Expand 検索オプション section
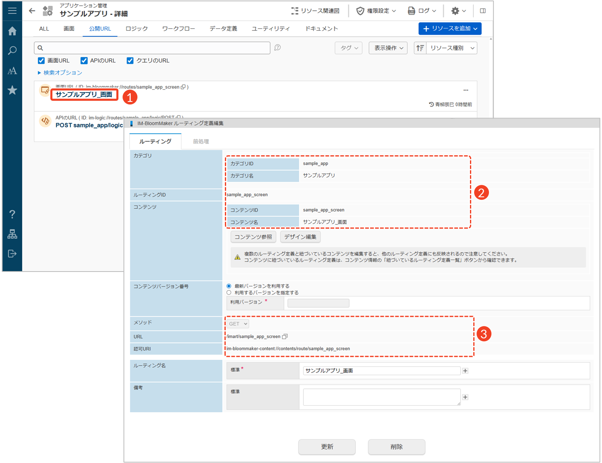The width and height of the screenshot is (602, 463). point(60,73)
